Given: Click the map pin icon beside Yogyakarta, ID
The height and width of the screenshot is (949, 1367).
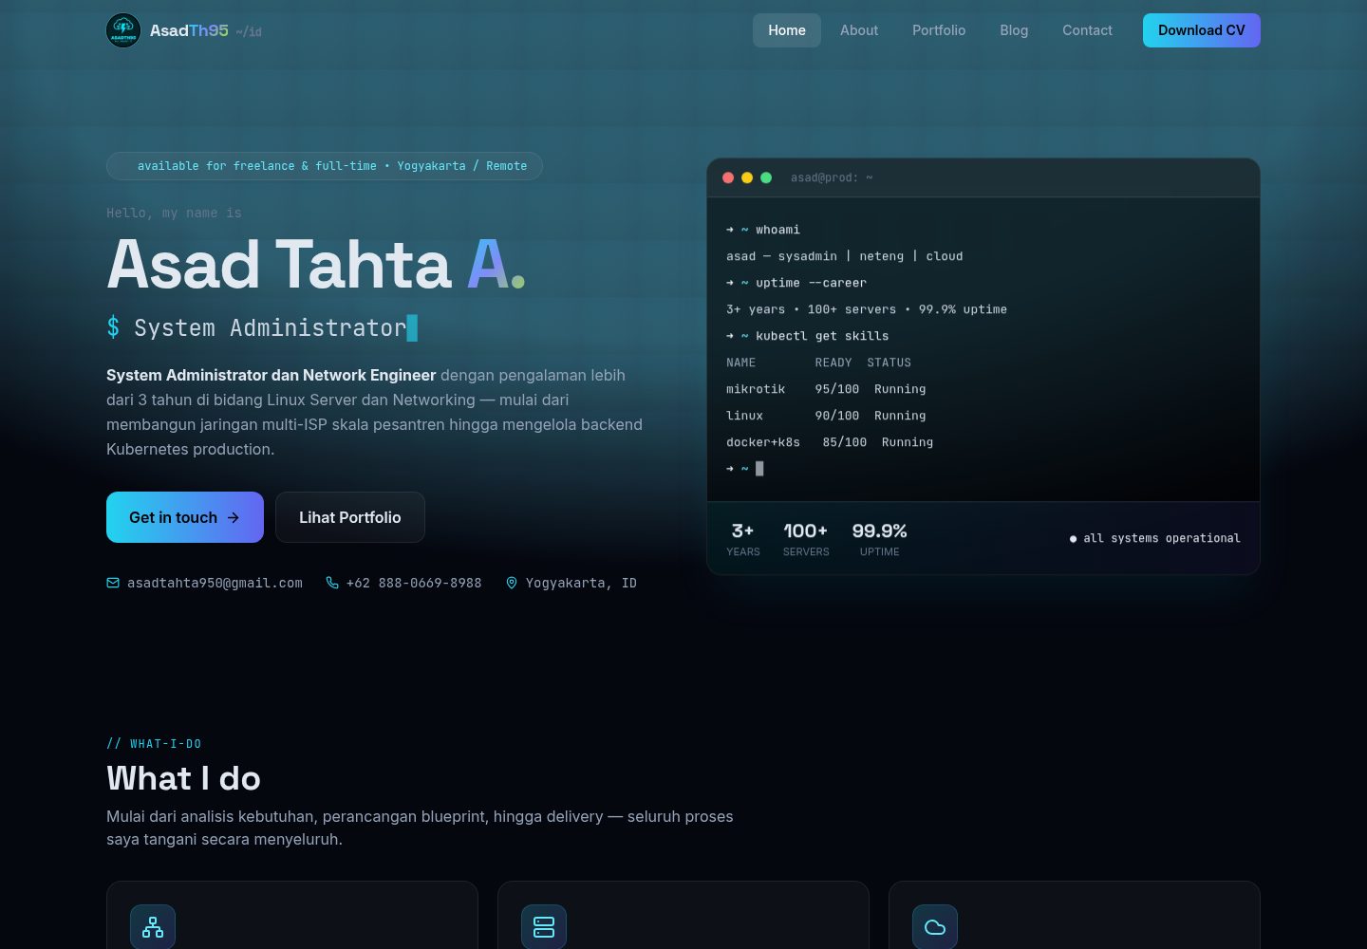Looking at the screenshot, I should [x=512, y=583].
